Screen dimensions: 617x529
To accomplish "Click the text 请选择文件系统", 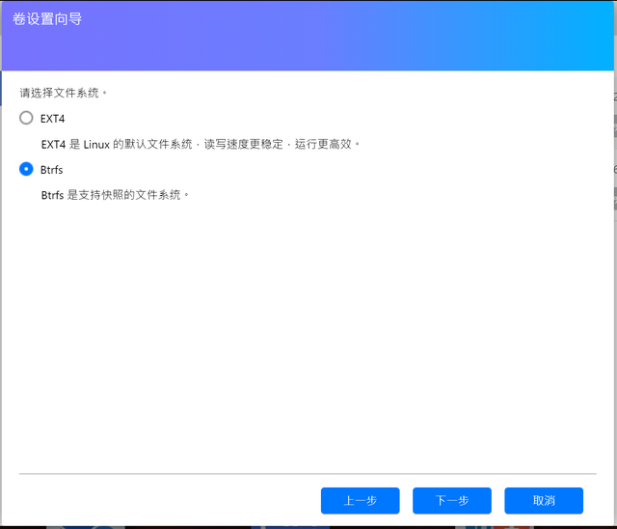I will [63, 93].
